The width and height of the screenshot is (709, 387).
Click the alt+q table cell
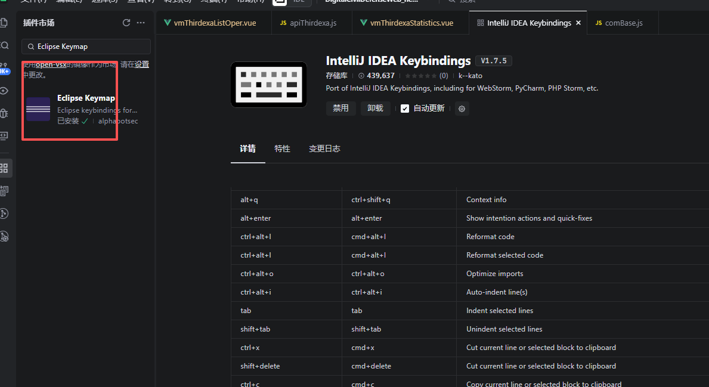(x=287, y=199)
